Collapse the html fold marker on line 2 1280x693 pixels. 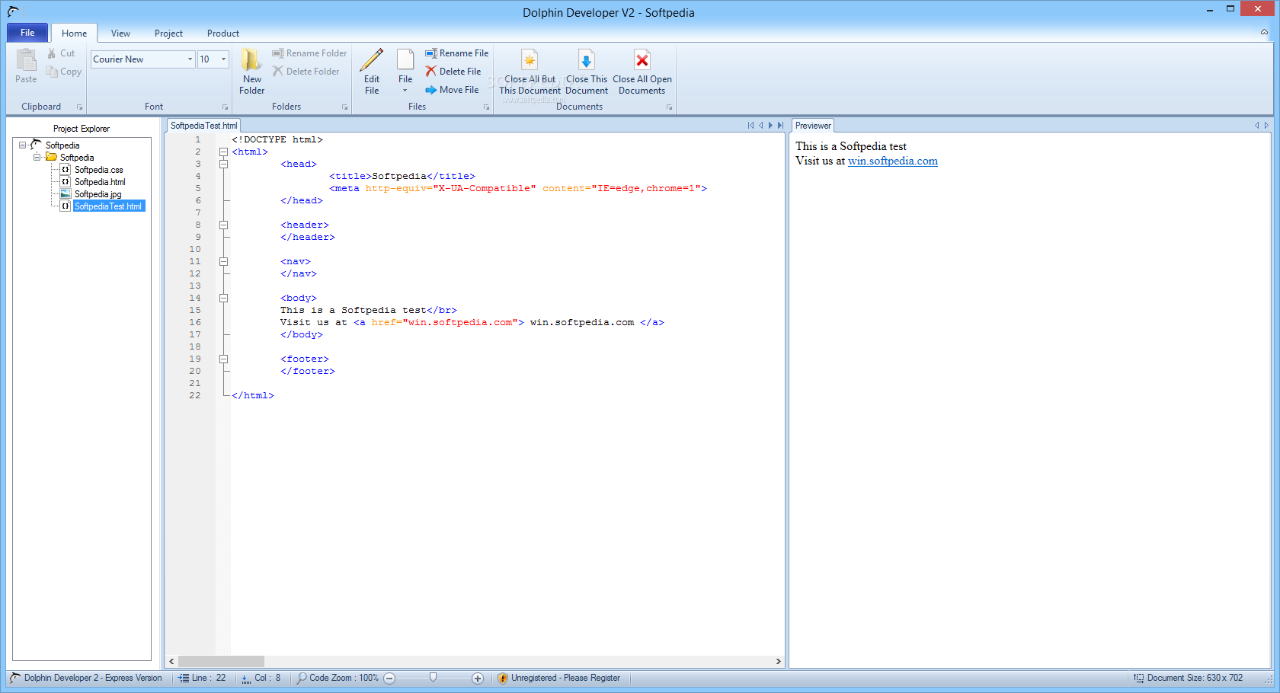pyautogui.click(x=224, y=152)
